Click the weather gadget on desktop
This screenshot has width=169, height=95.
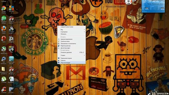click(153, 6)
